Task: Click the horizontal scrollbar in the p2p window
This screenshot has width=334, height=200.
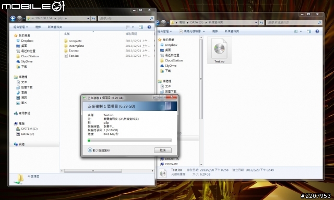Action: point(93,171)
